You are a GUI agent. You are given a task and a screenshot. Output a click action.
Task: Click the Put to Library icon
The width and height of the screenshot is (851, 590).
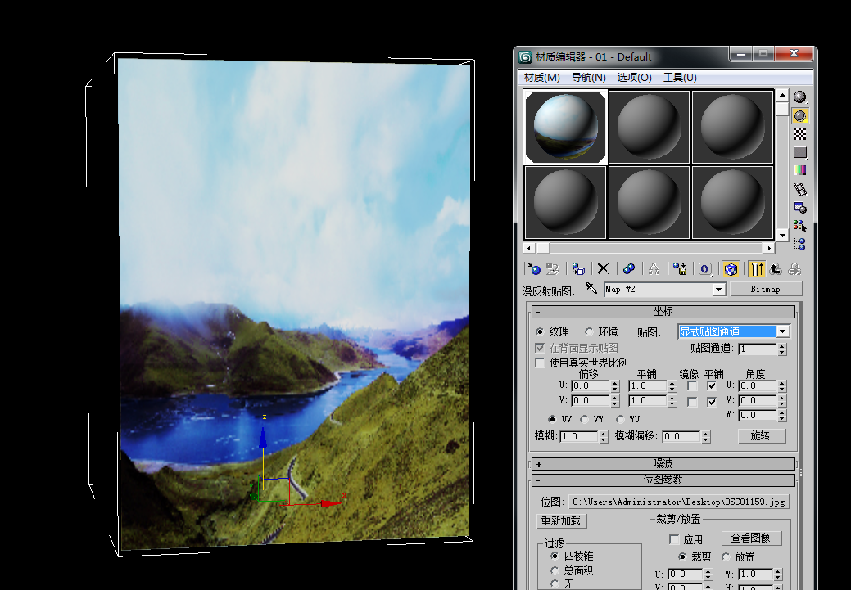[679, 268]
